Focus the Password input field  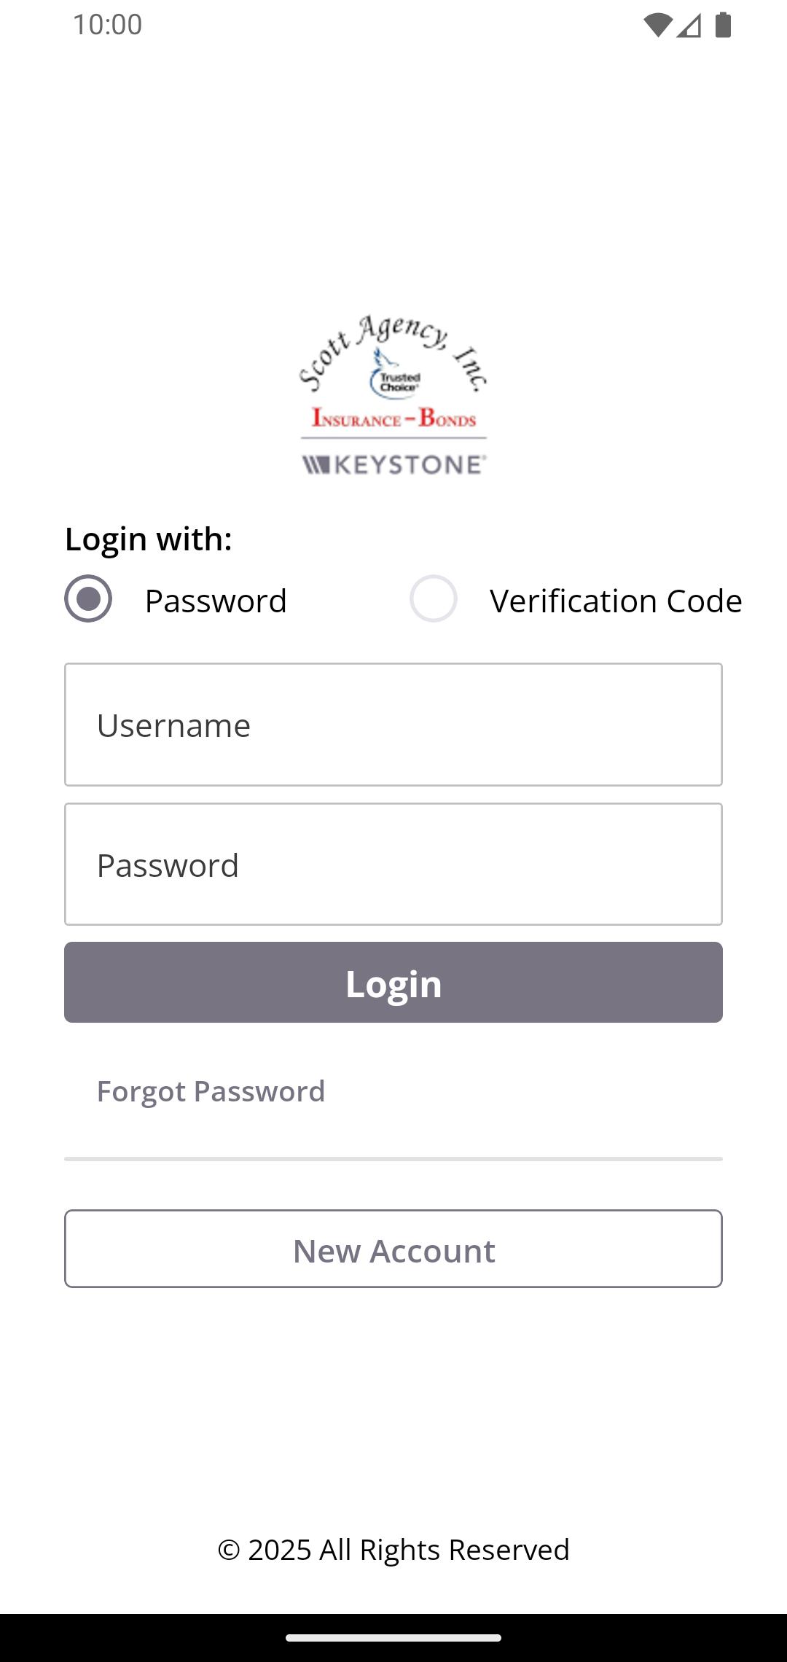pos(393,865)
